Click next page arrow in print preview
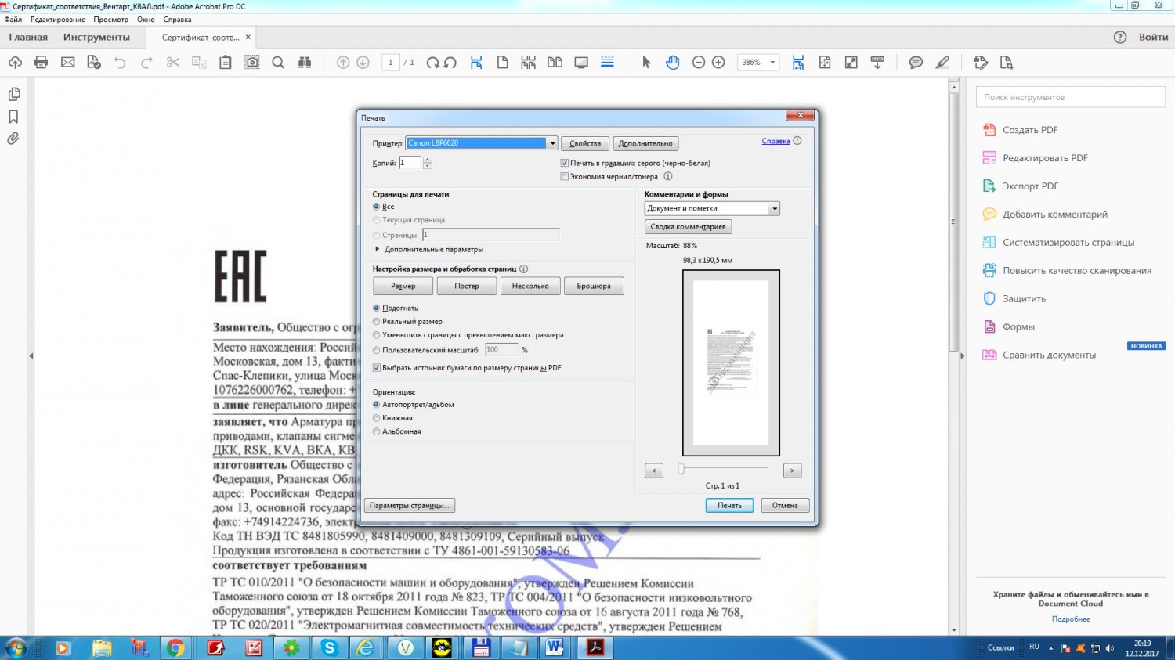This screenshot has width=1175, height=660. [792, 471]
